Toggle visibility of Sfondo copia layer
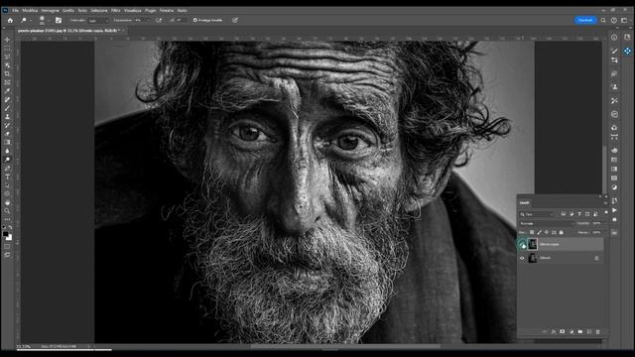Viewport: 635px width, 357px height. (522, 244)
